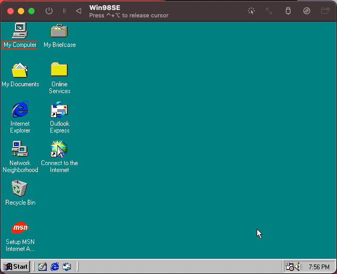Screen dimensions: 337x274
Task: Pause the Win98SE virtual machine
Action: point(64,11)
